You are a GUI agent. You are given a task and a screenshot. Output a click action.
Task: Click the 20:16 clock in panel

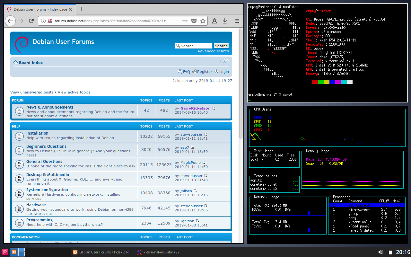(x=403, y=252)
